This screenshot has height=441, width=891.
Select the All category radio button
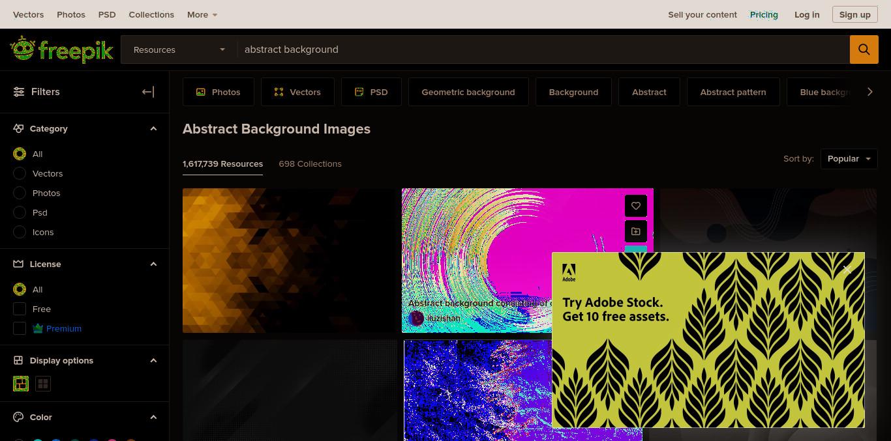(20, 154)
